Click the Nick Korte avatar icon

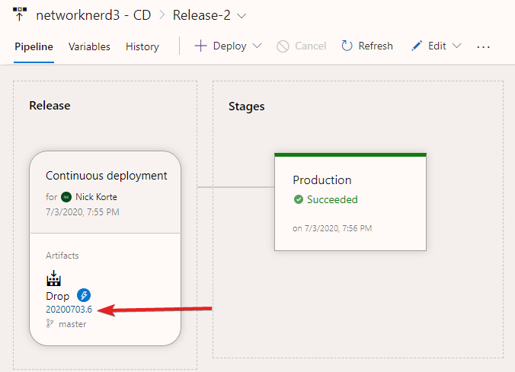click(x=66, y=197)
